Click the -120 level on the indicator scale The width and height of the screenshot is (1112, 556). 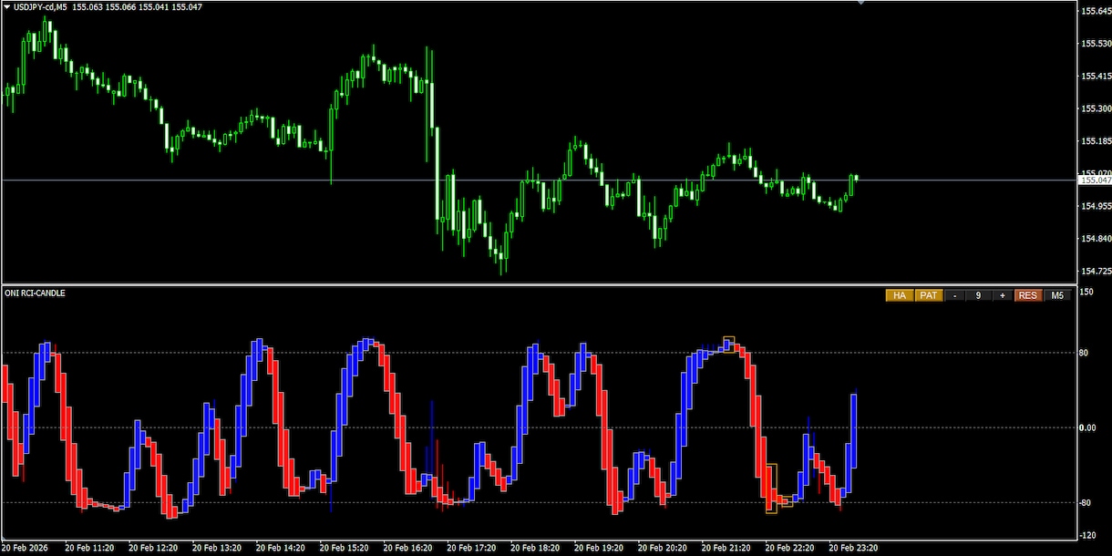[1088, 535]
